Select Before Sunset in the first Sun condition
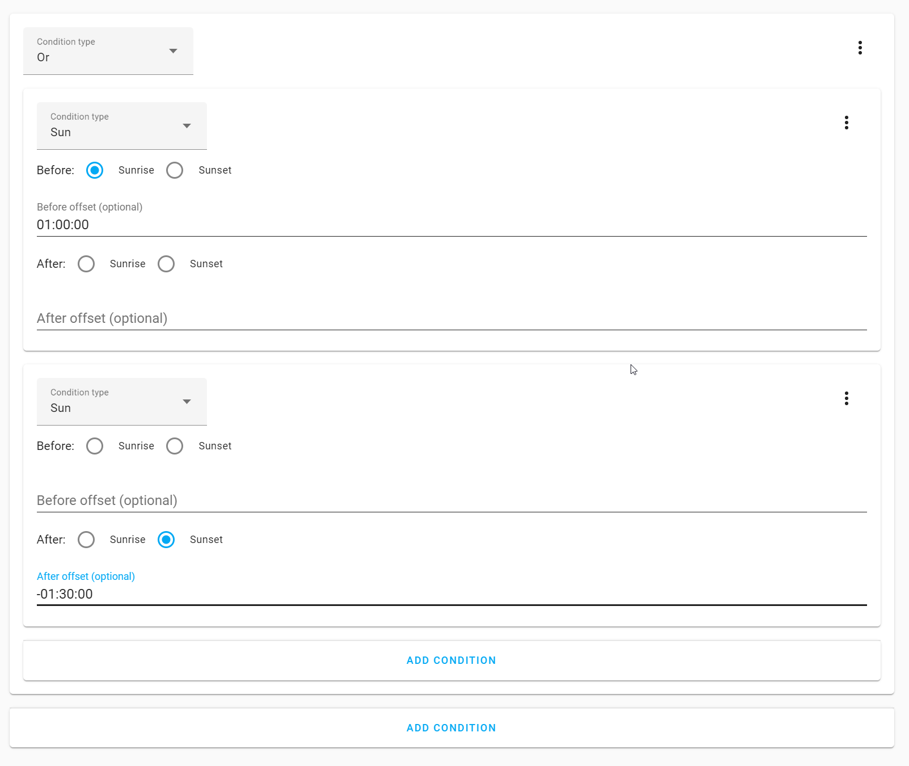 click(x=175, y=170)
